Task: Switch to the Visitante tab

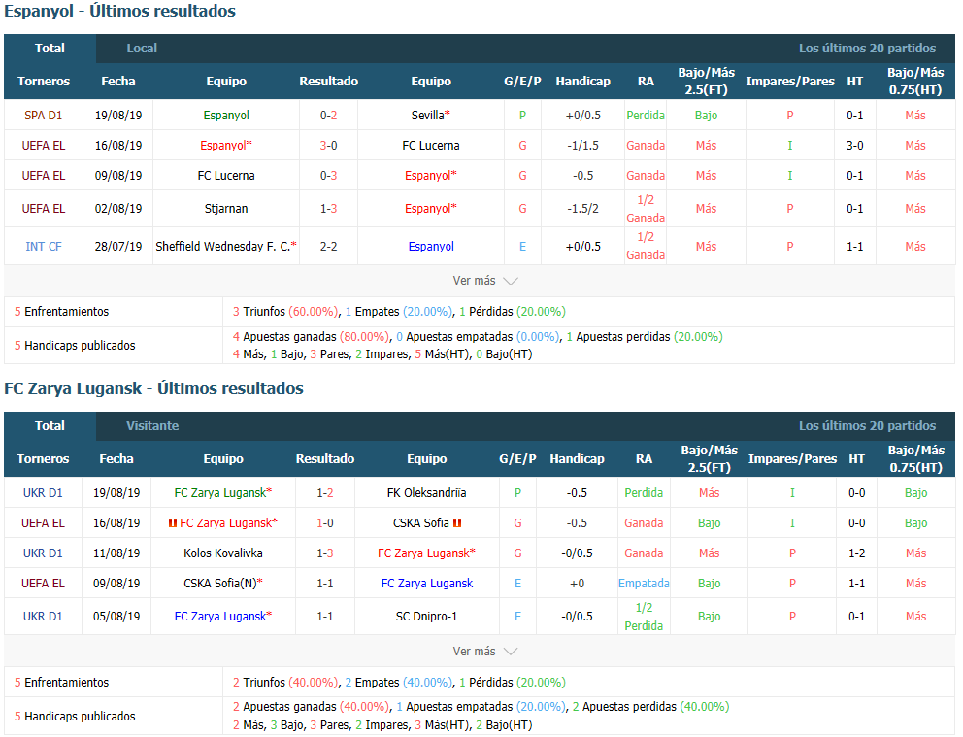Action: (x=152, y=426)
